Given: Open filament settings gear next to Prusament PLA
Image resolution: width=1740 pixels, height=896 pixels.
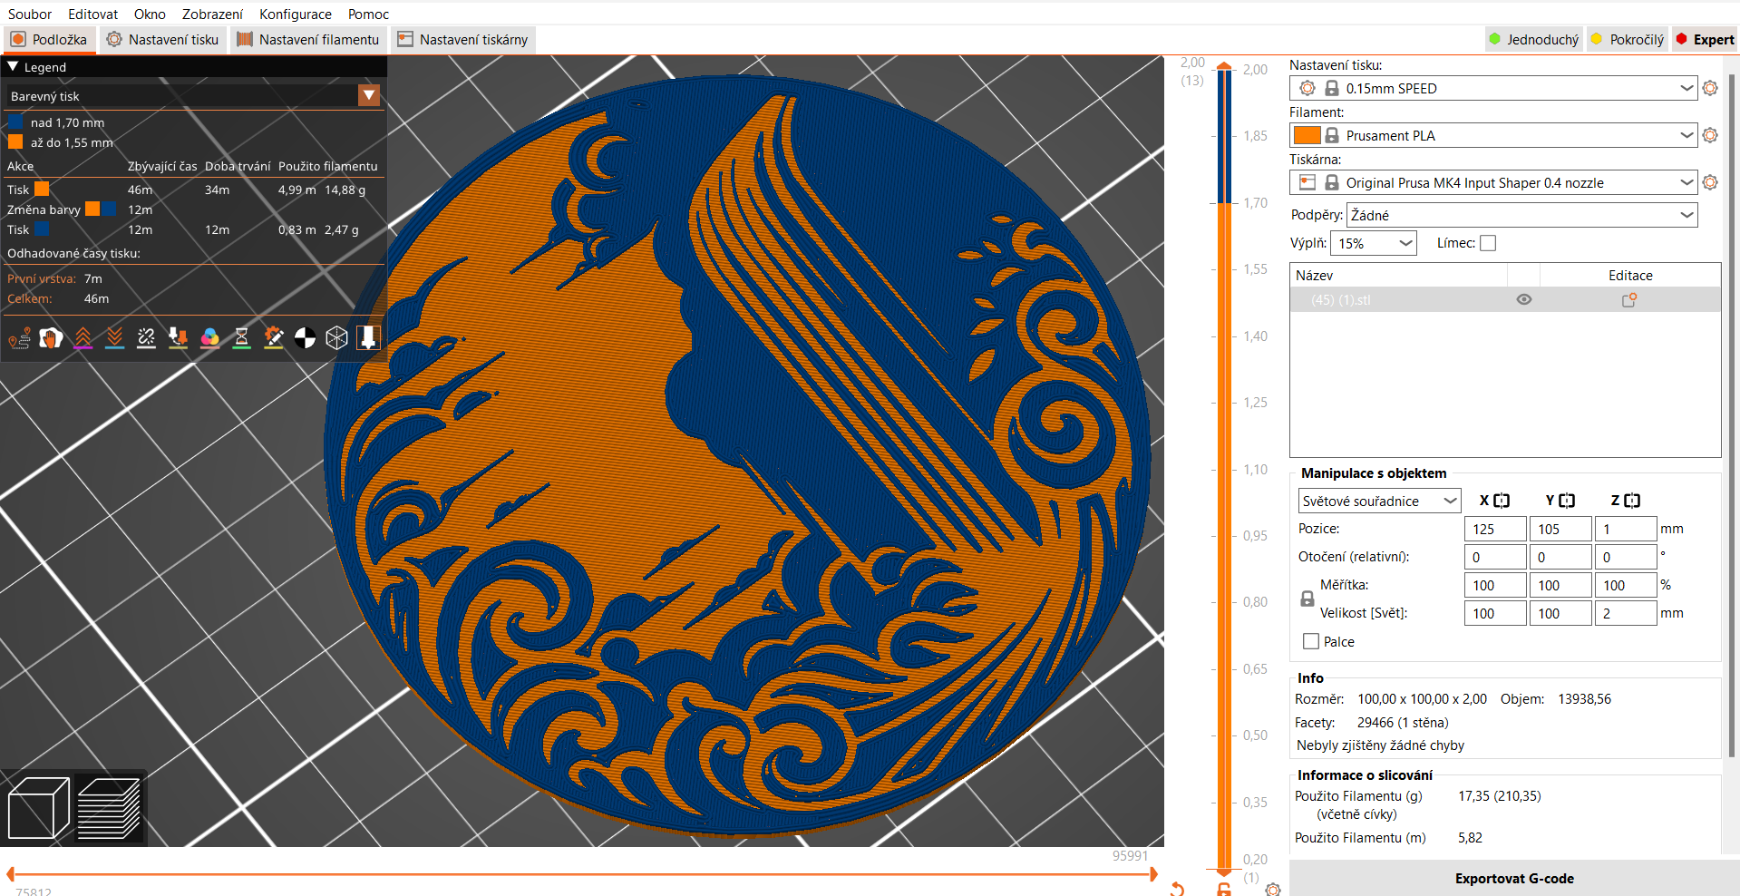Looking at the screenshot, I should [x=1710, y=135].
